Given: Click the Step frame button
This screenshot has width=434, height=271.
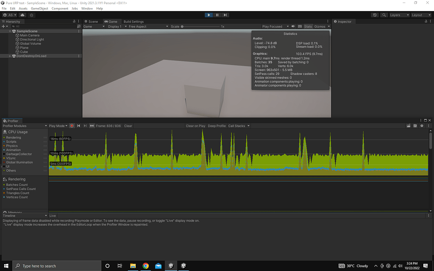Looking at the screenshot, I should point(225,14).
